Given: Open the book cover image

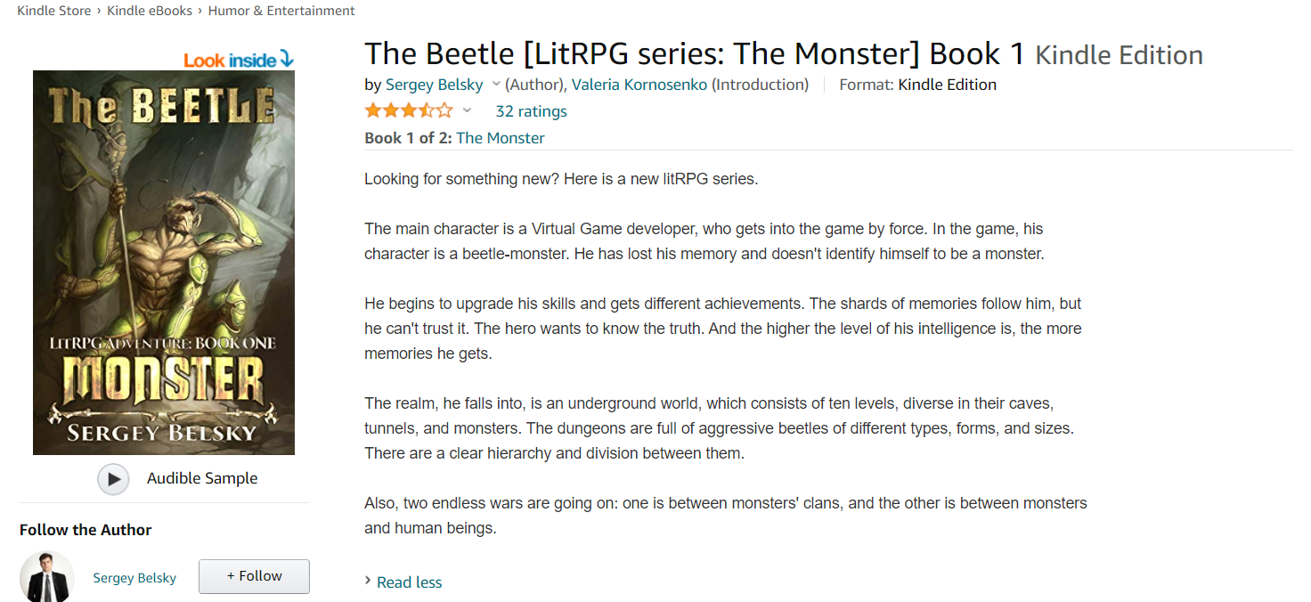Looking at the screenshot, I should point(164,263).
